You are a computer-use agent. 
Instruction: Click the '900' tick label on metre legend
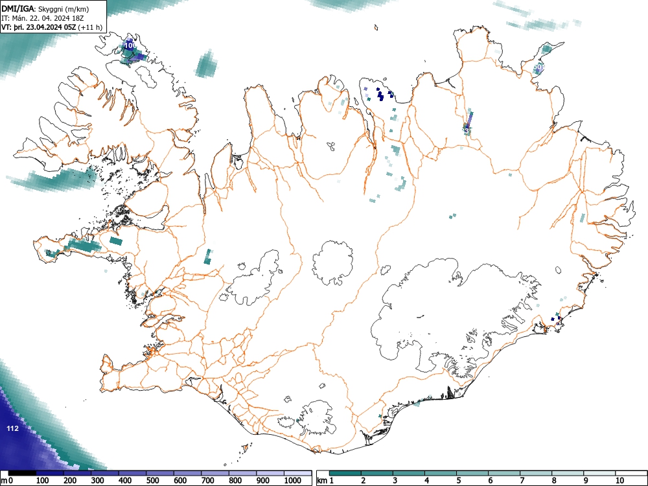click(262, 481)
